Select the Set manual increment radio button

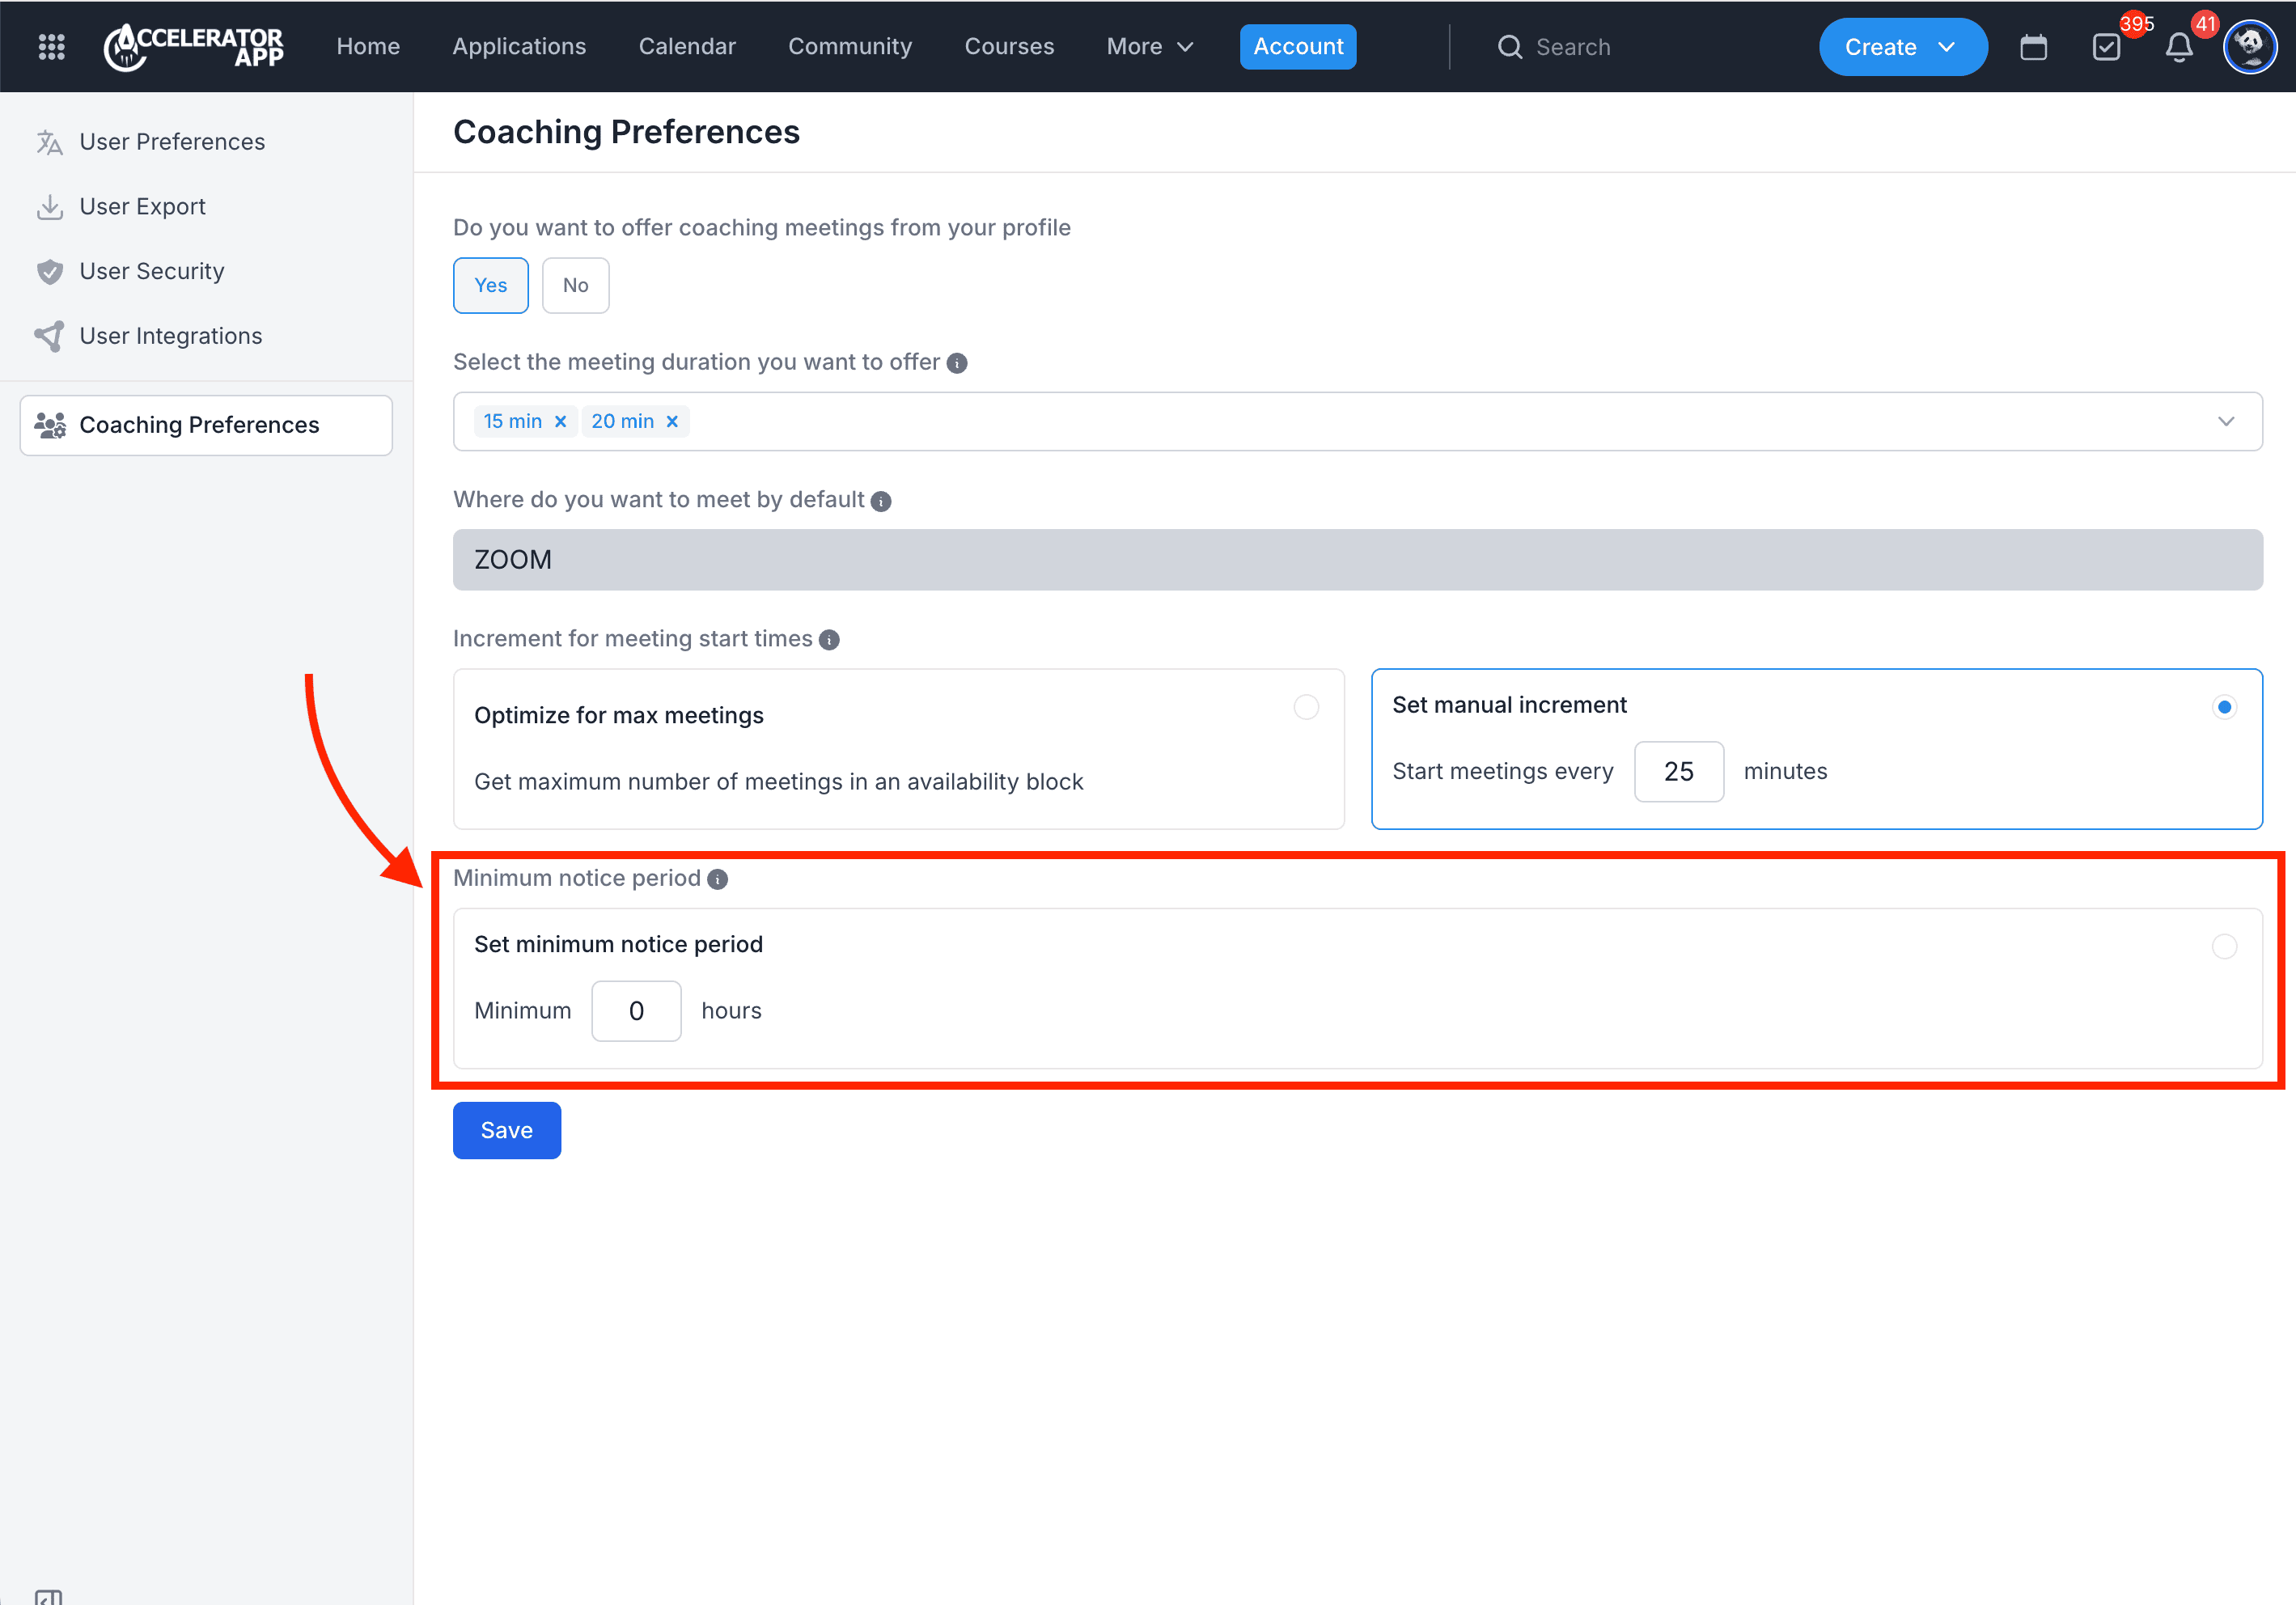2223,707
